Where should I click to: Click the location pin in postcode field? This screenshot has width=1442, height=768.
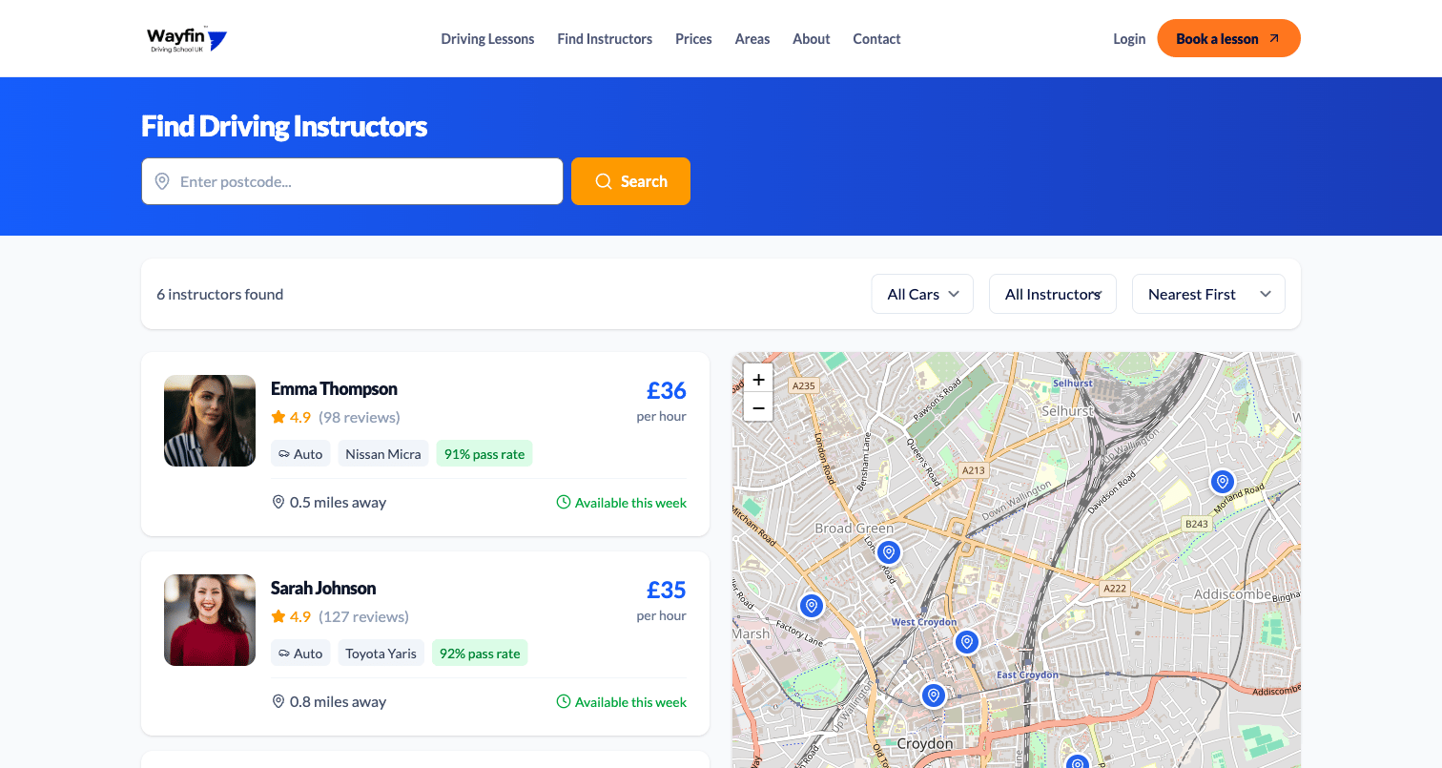(x=162, y=181)
